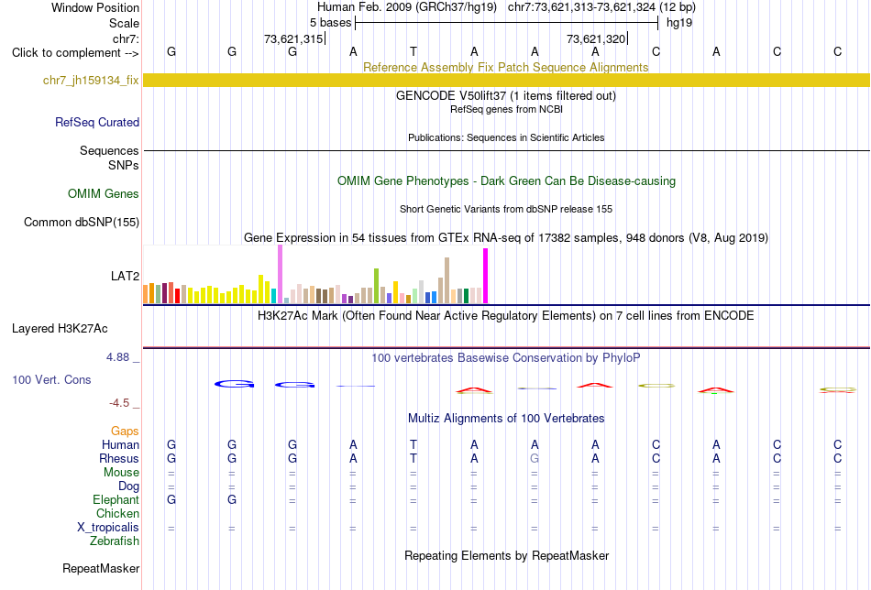Click 'Click to complement -->' to complement bases
This screenshot has height=590, width=871.
pyautogui.click(x=75, y=53)
